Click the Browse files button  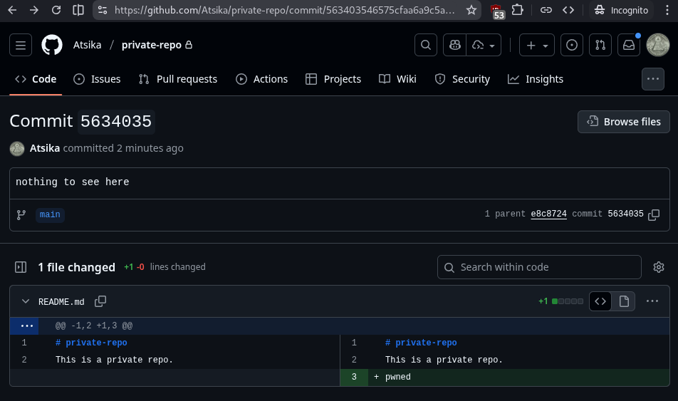(624, 122)
